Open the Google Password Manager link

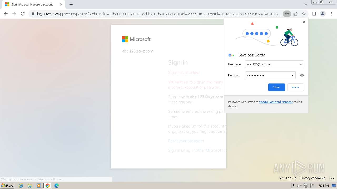pos(276,102)
